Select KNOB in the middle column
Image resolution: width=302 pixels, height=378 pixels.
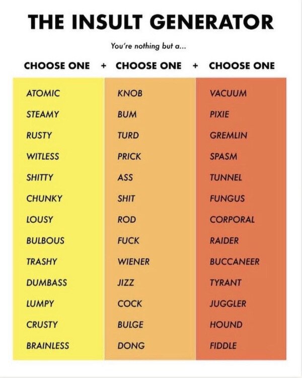(x=130, y=93)
